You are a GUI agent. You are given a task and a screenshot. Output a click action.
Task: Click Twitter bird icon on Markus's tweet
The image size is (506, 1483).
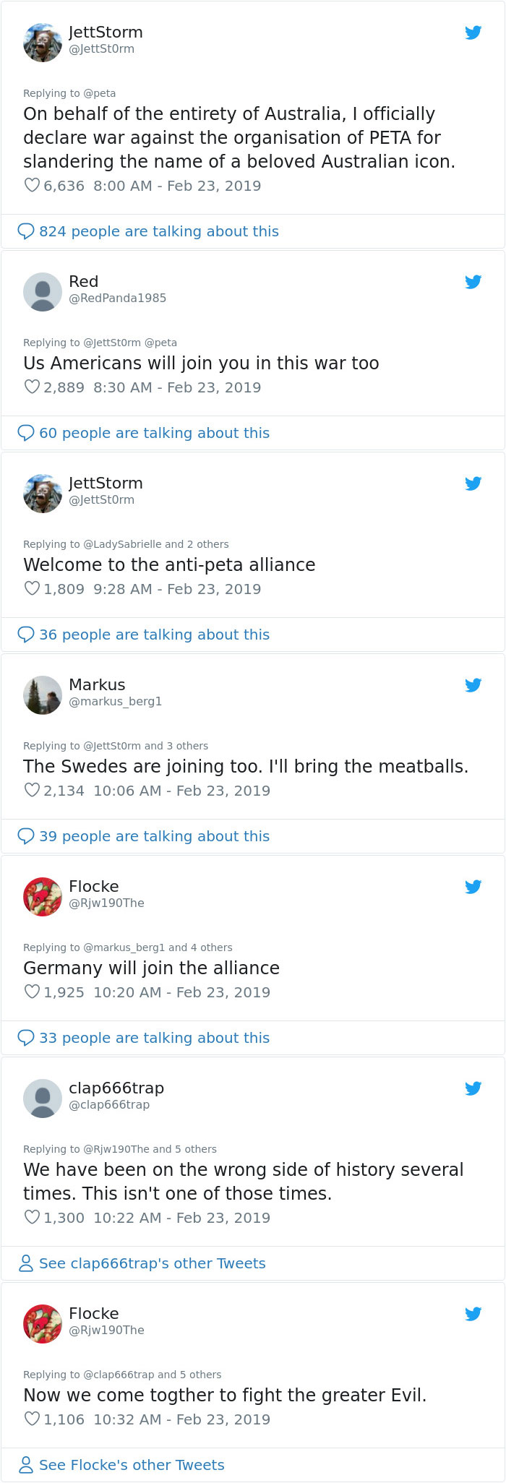(x=473, y=685)
